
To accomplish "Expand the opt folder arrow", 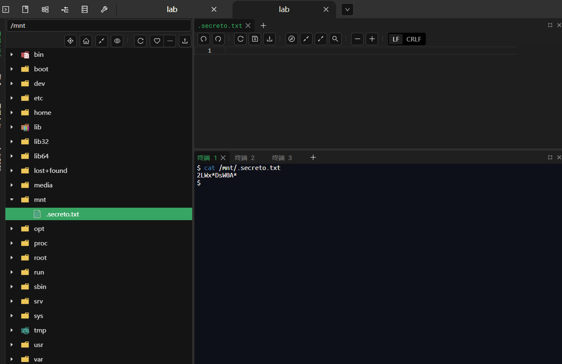I will pyautogui.click(x=12, y=229).
